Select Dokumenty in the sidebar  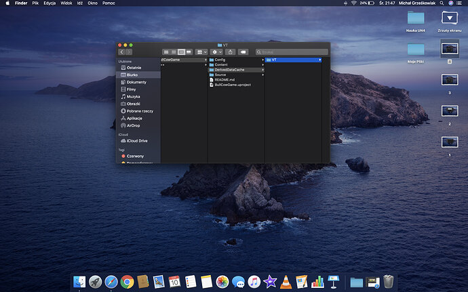pyautogui.click(x=136, y=82)
